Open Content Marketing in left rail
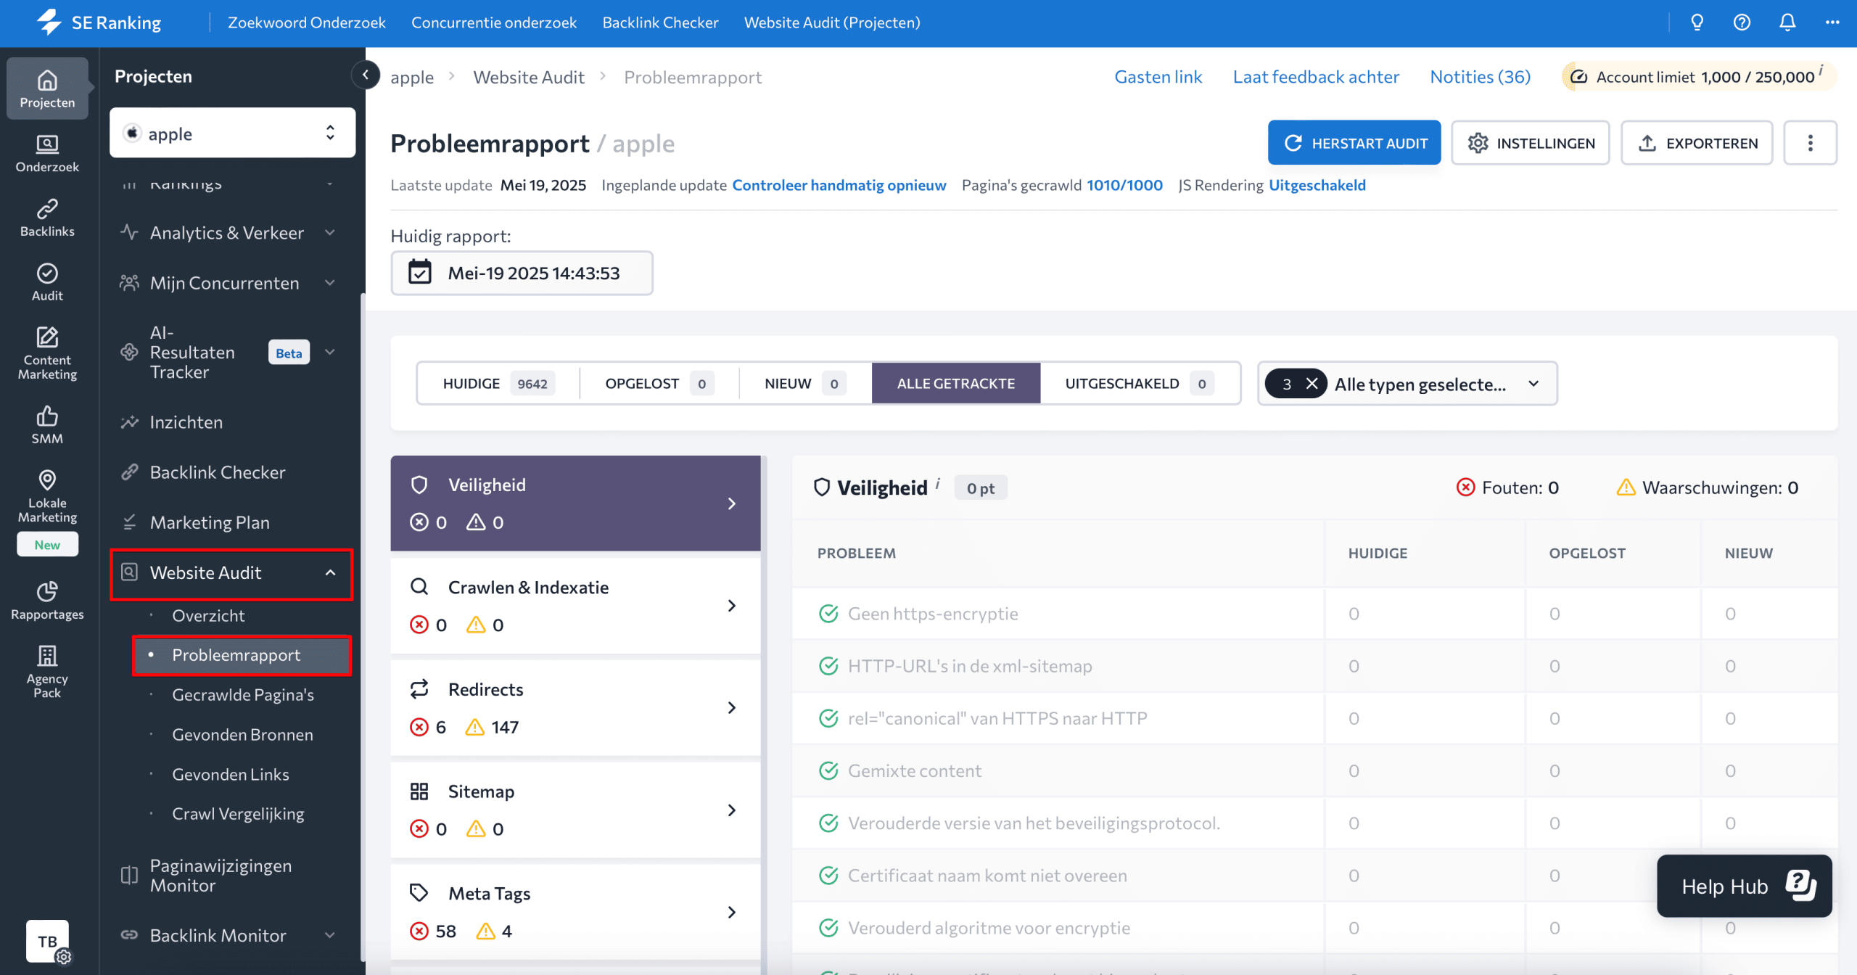Image resolution: width=1857 pixels, height=975 pixels. click(47, 353)
